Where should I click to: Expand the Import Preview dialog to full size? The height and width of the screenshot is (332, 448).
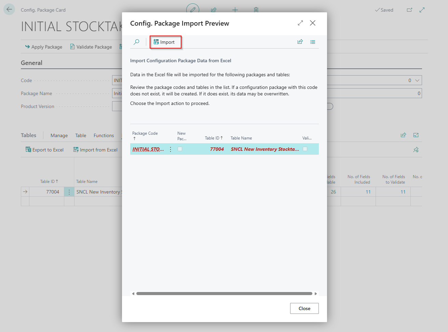[300, 23]
